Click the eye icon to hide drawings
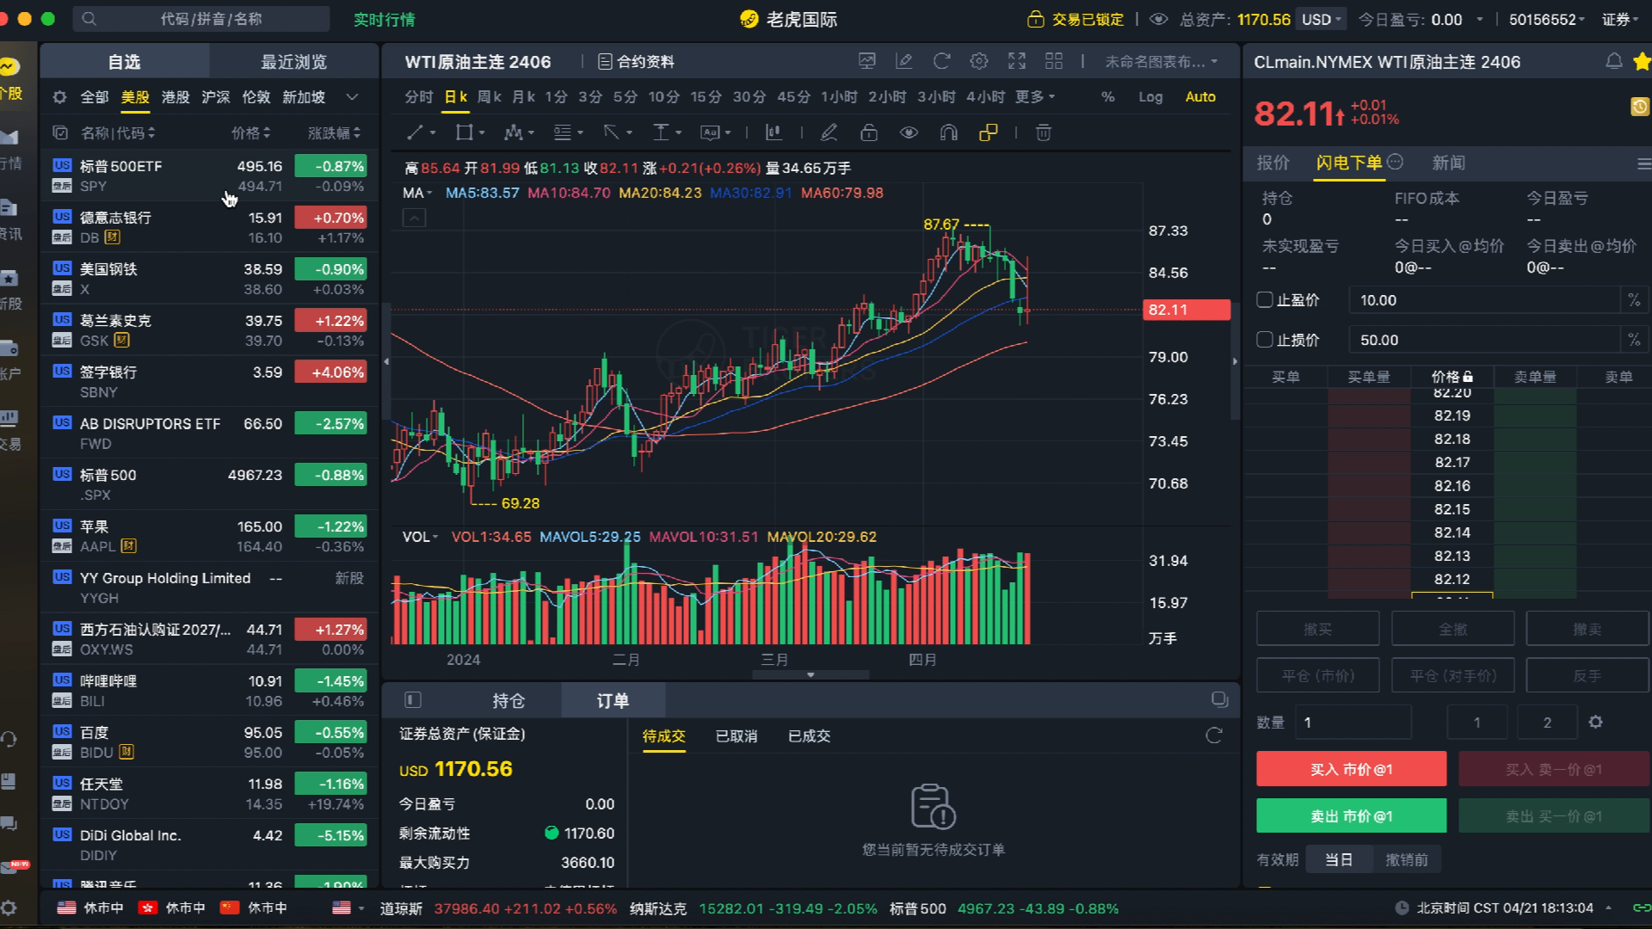 pos(909,132)
